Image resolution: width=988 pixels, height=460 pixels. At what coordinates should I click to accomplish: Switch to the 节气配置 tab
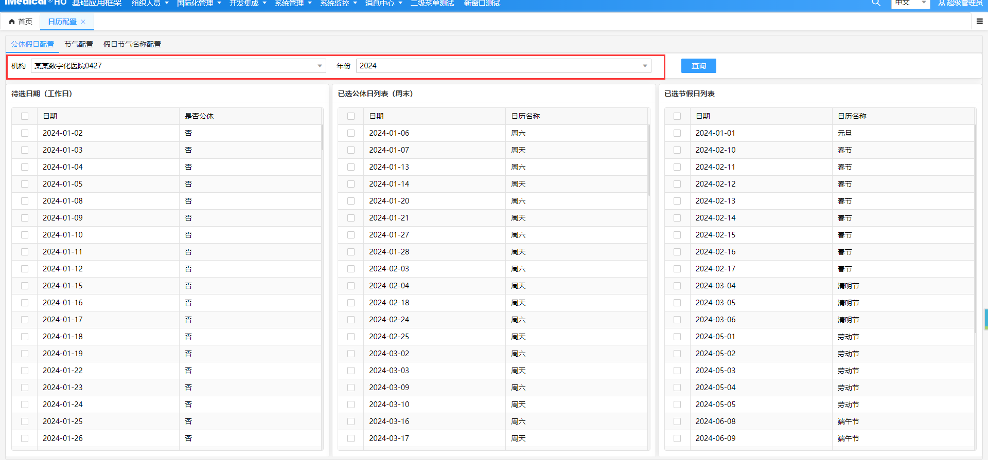tap(79, 44)
